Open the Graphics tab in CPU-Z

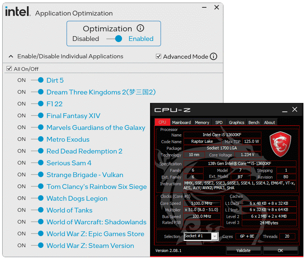237,122
